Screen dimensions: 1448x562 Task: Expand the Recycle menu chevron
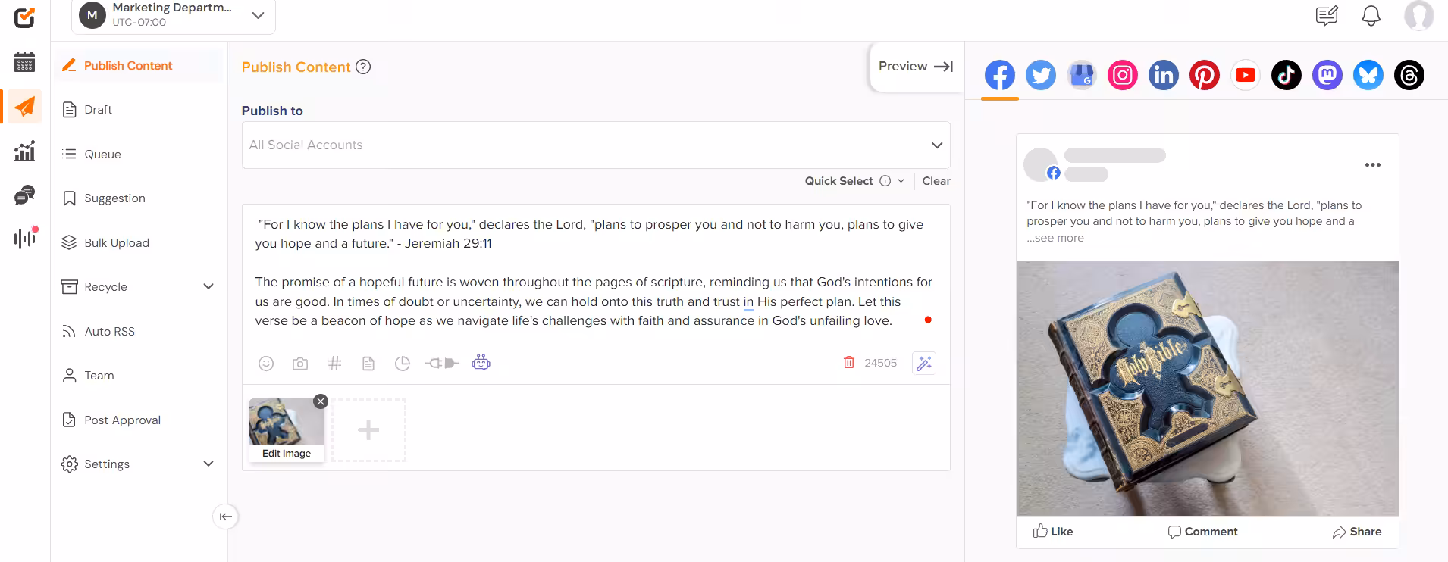coord(208,287)
